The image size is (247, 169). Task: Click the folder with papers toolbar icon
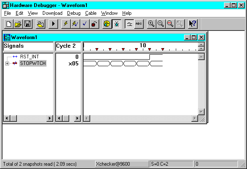[40, 24]
